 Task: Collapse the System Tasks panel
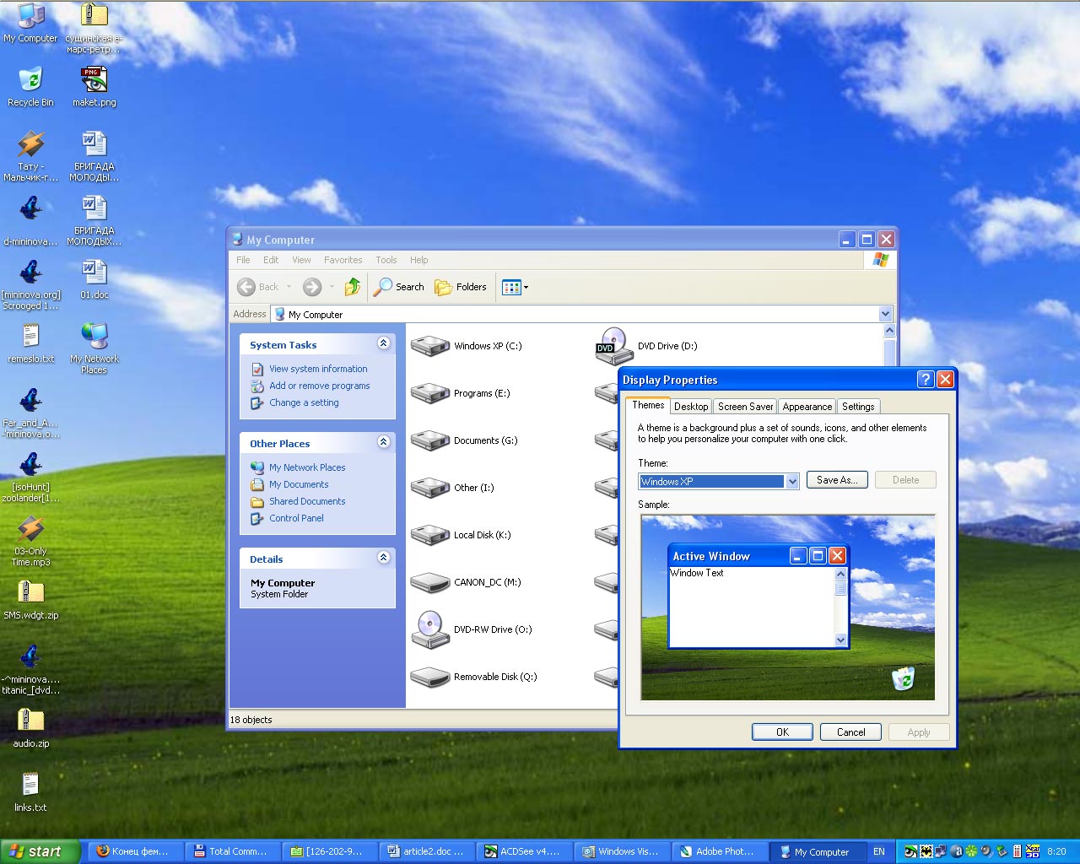(383, 343)
